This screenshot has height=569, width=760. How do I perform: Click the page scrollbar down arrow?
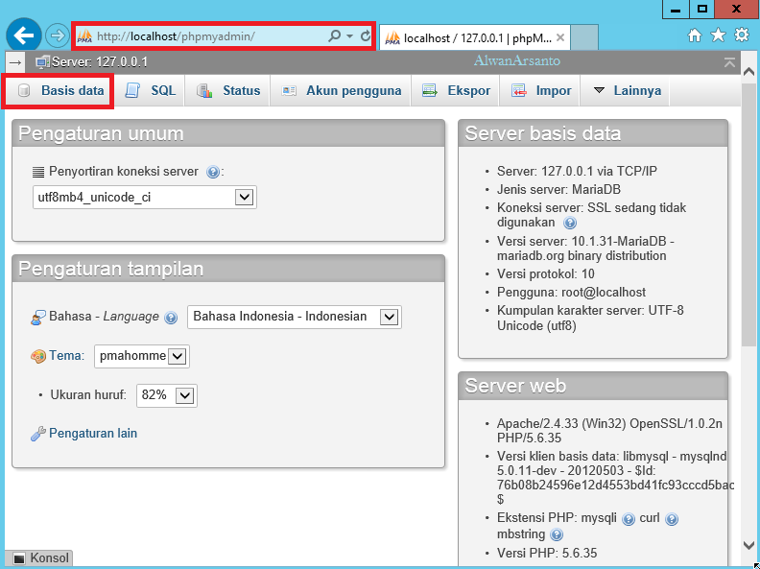748,545
